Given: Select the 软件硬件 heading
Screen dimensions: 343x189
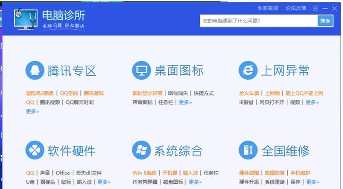Looking at the screenshot, I should pyautogui.click(x=71, y=151).
